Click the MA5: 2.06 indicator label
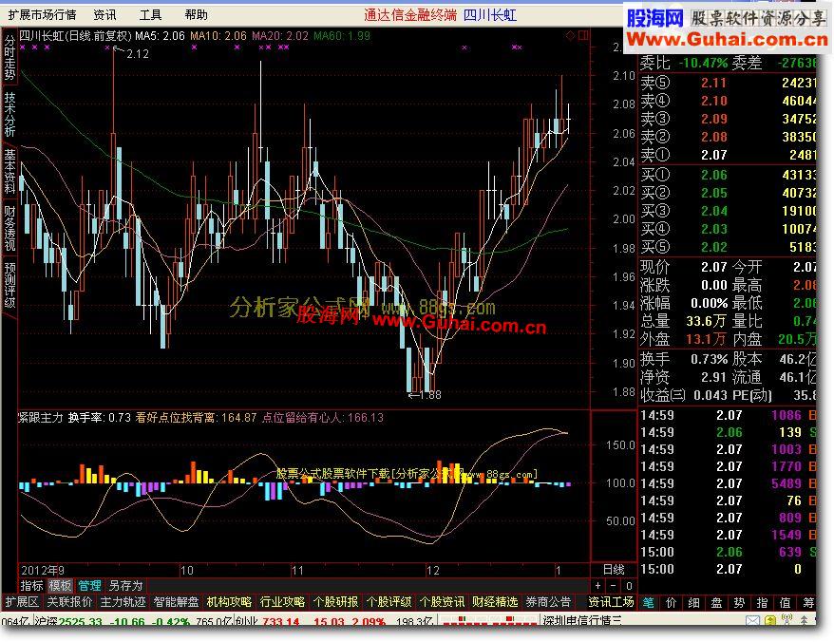Image resolution: width=834 pixels, height=642 pixels. tap(160, 36)
